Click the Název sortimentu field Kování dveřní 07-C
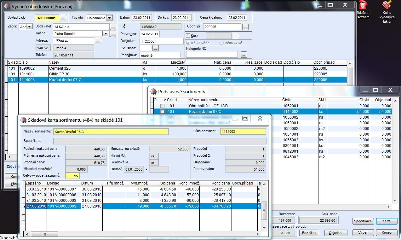 click(111, 132)
